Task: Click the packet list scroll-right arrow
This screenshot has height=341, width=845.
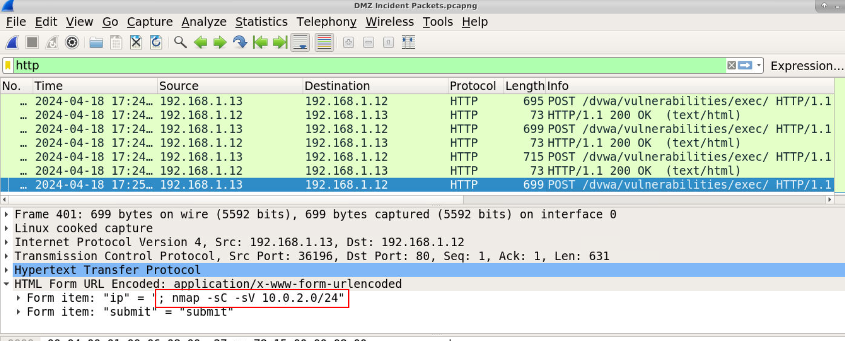Action: (x=830, y=199)
